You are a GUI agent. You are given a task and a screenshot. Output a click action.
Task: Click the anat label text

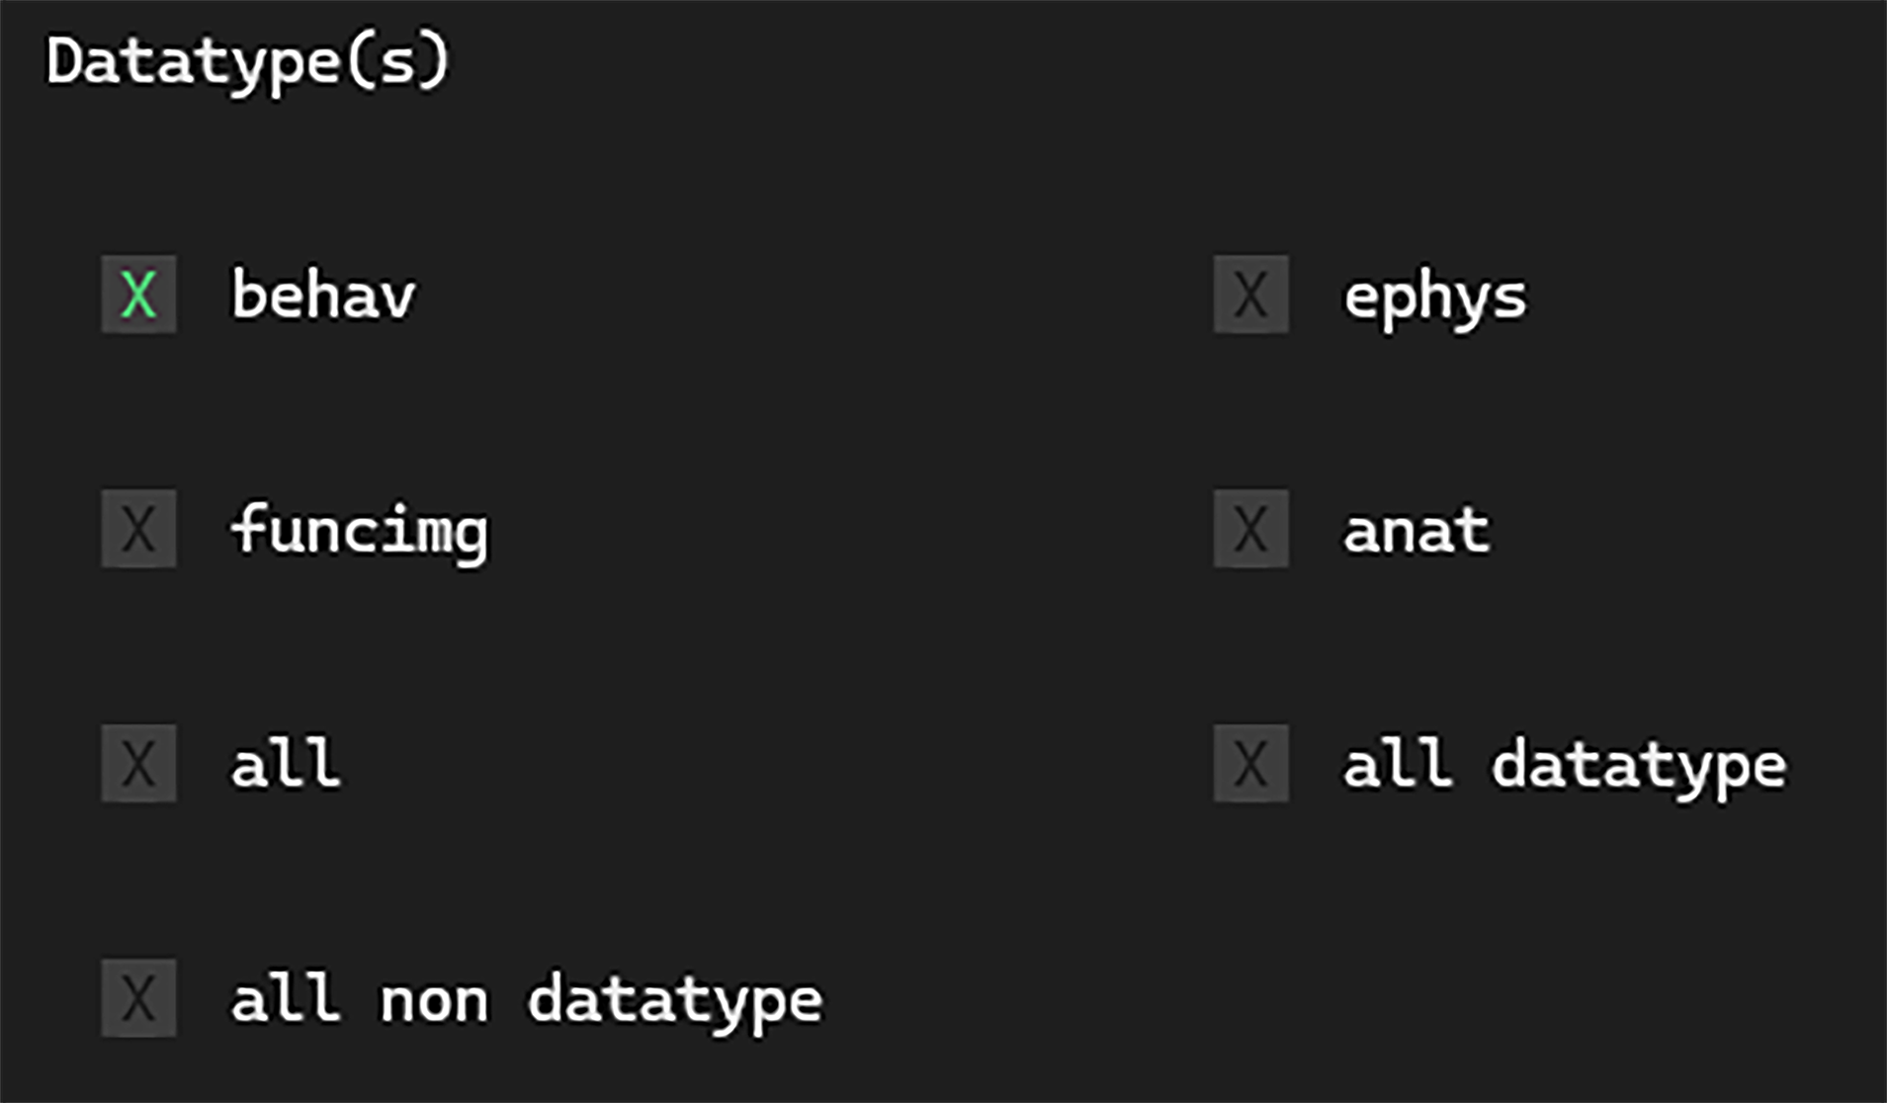pyautogui.click(x=1415, y=531)
